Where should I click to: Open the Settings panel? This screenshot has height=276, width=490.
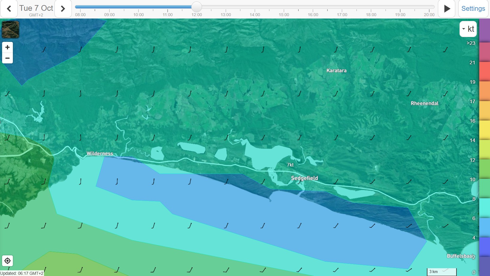click(x=473, y=9)
